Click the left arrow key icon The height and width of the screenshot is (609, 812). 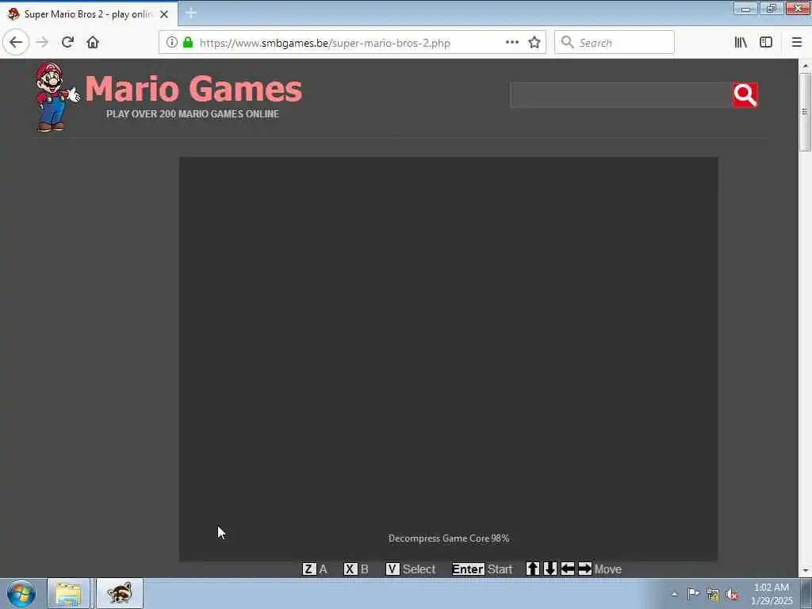tap(568, 569)
